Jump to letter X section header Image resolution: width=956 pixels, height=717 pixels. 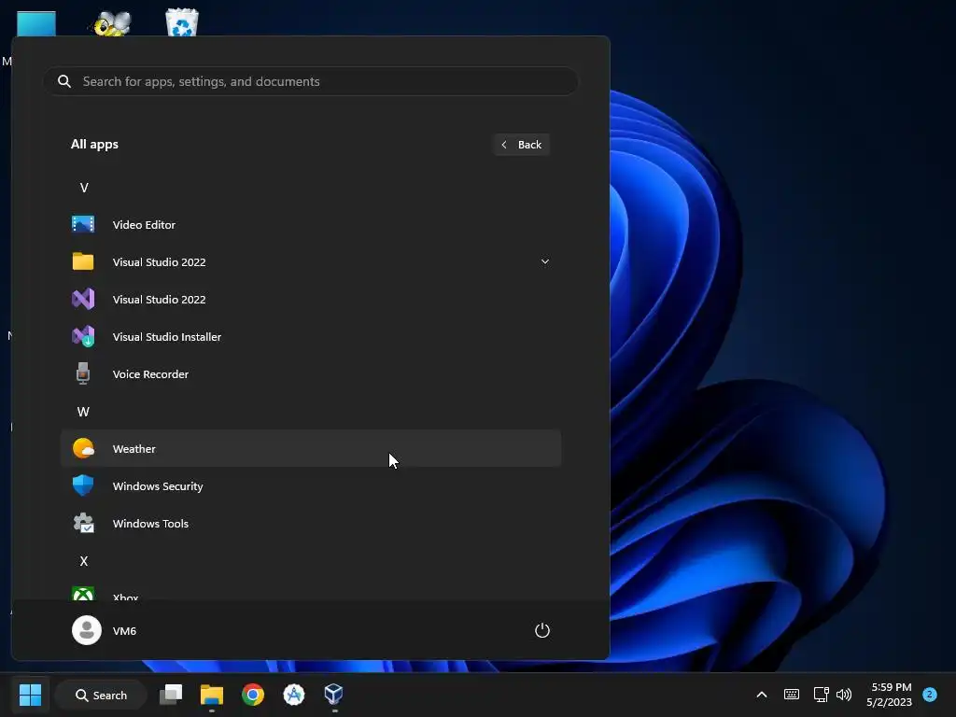pos(84,561)
